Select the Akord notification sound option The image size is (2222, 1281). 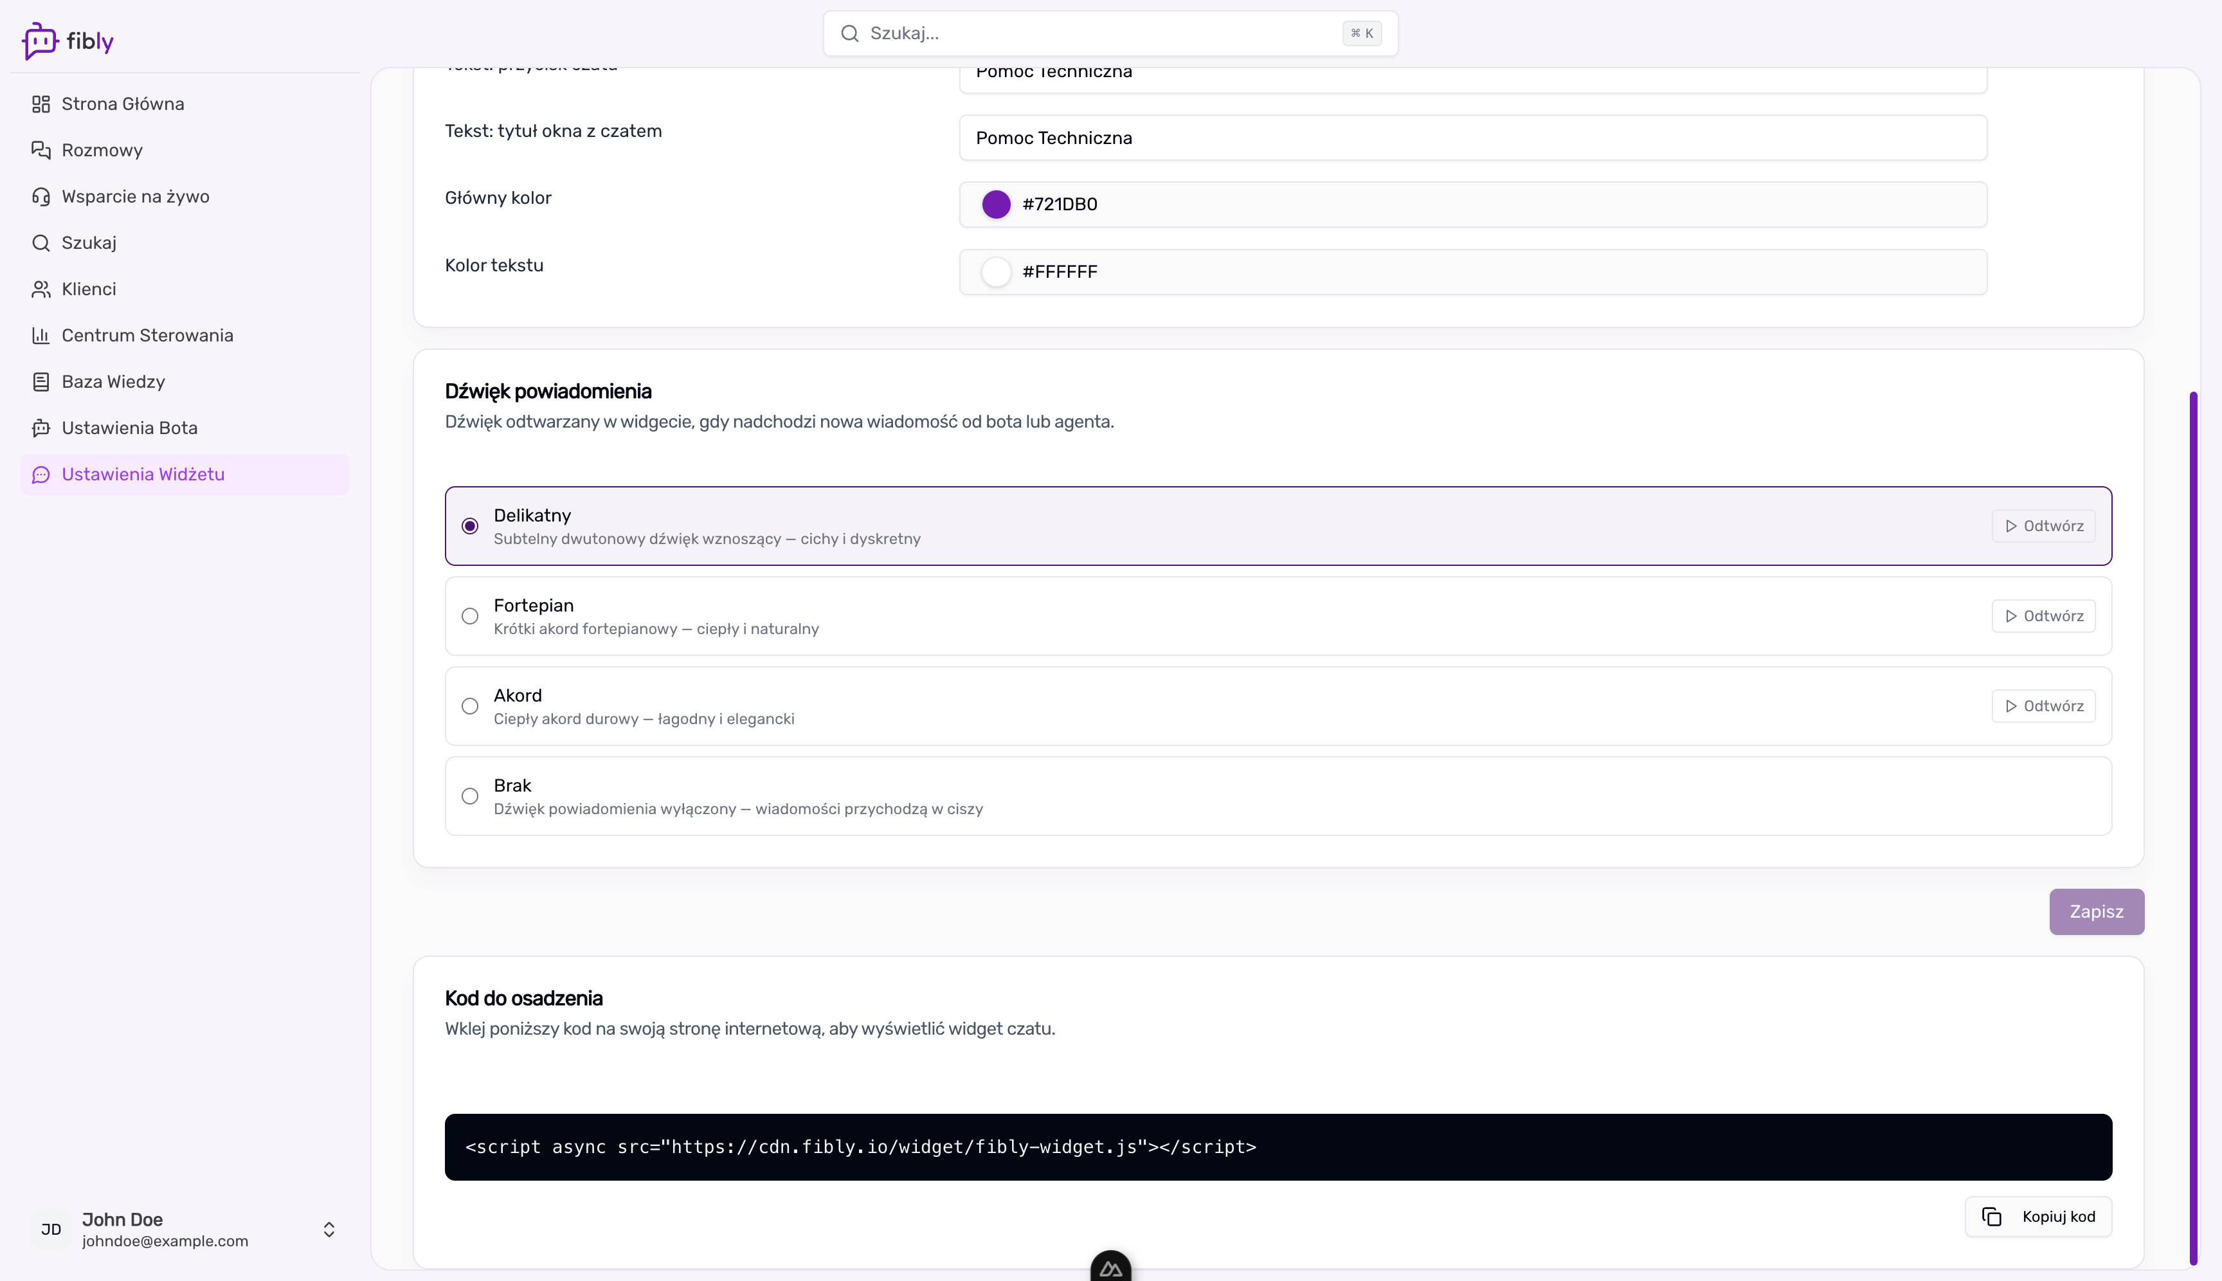[470, 707]
